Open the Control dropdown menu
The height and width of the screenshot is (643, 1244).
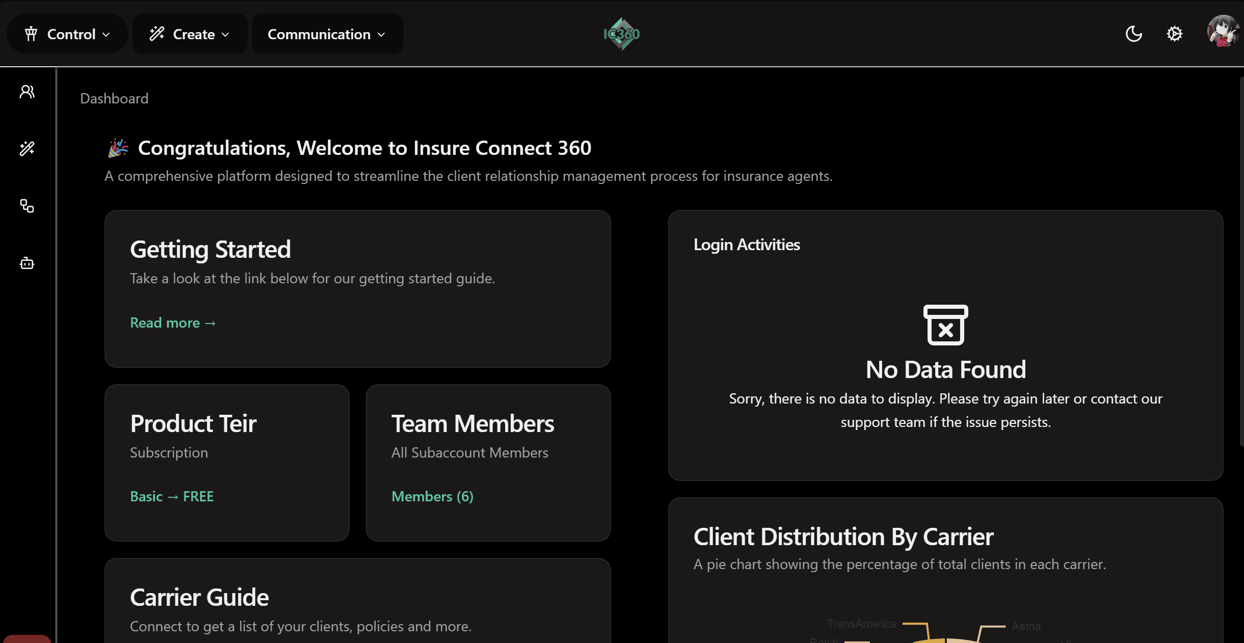click(67, 34)
